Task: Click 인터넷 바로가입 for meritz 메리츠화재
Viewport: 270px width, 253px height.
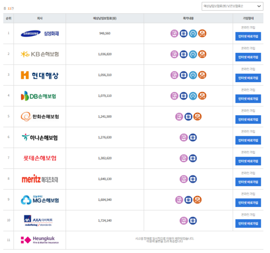Action: point(248,182)
